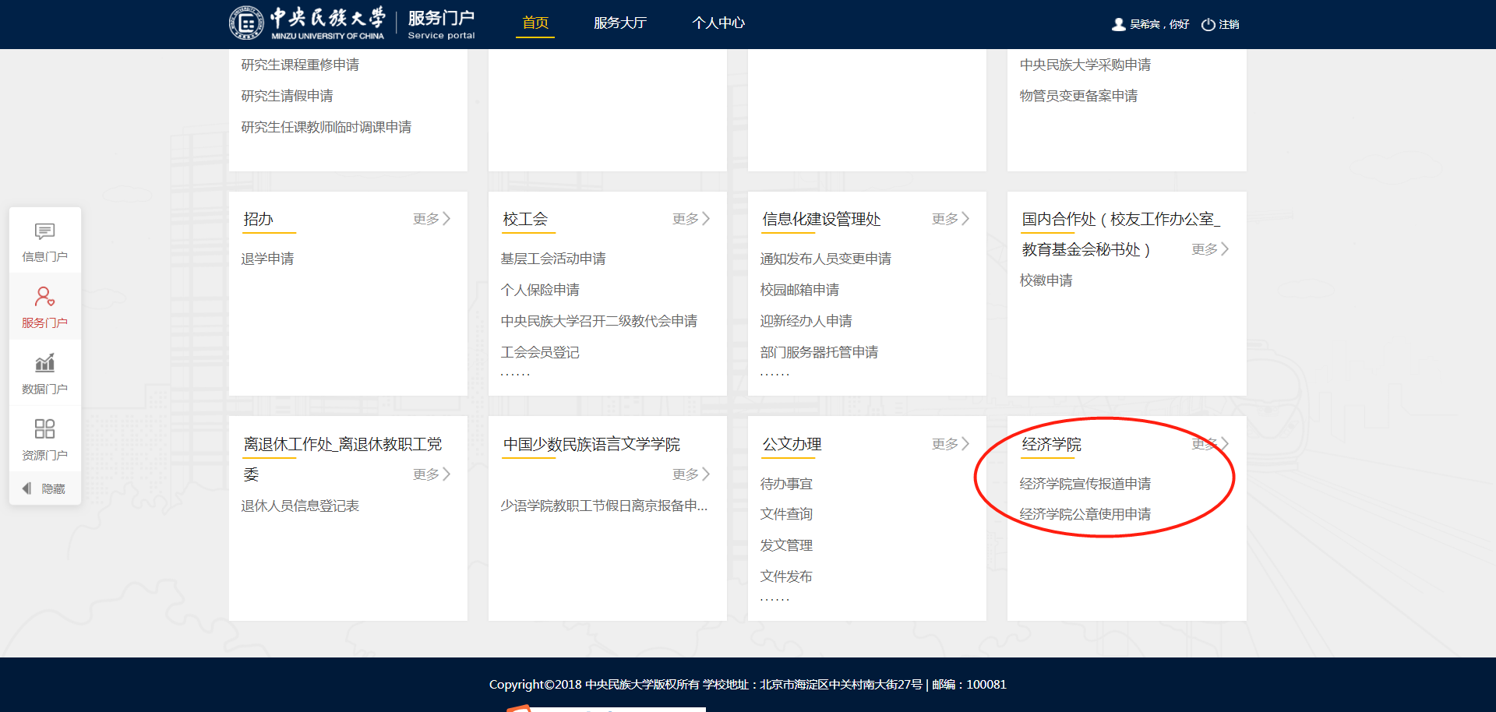Open the 退学申请 link
Image resolution: width=1496 pixels, height=712 pixels.
(x=267, y=259)
